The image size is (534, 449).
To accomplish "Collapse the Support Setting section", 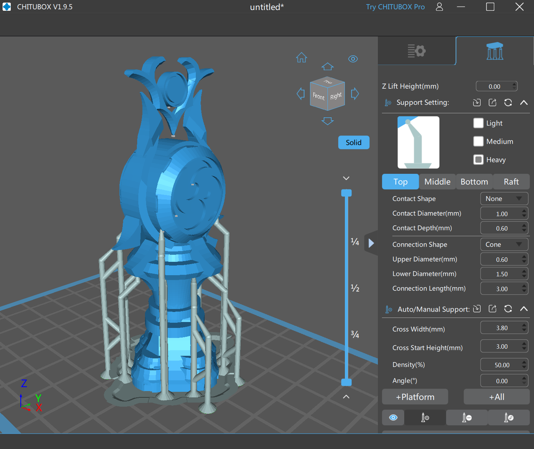I will coord(524,103).
